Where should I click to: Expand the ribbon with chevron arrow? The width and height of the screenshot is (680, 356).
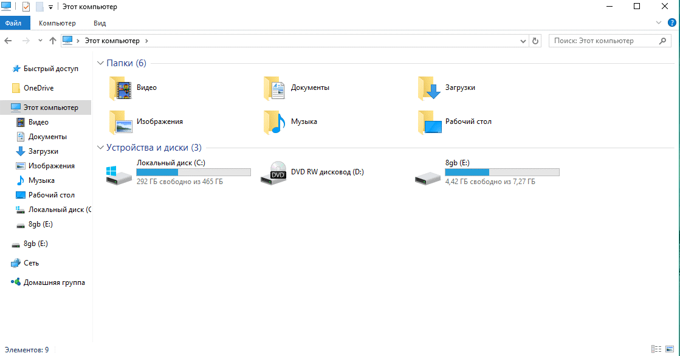pyautogui.click(x=659, y=22)
